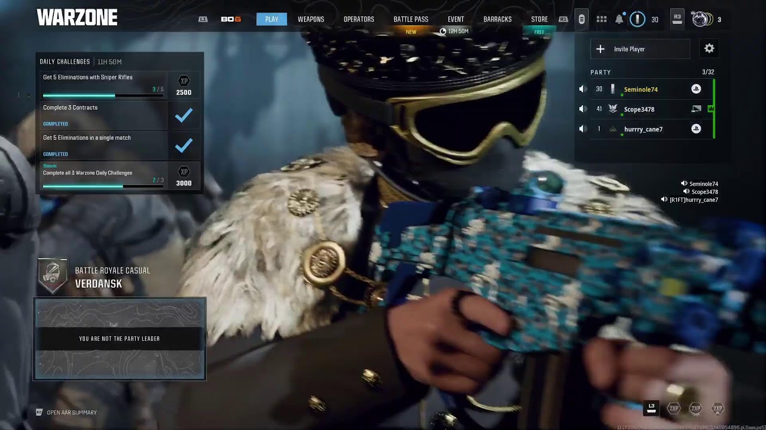
Task: Mute hurrry_cane7 voice via speaker icon
Action: pos(583,128)
